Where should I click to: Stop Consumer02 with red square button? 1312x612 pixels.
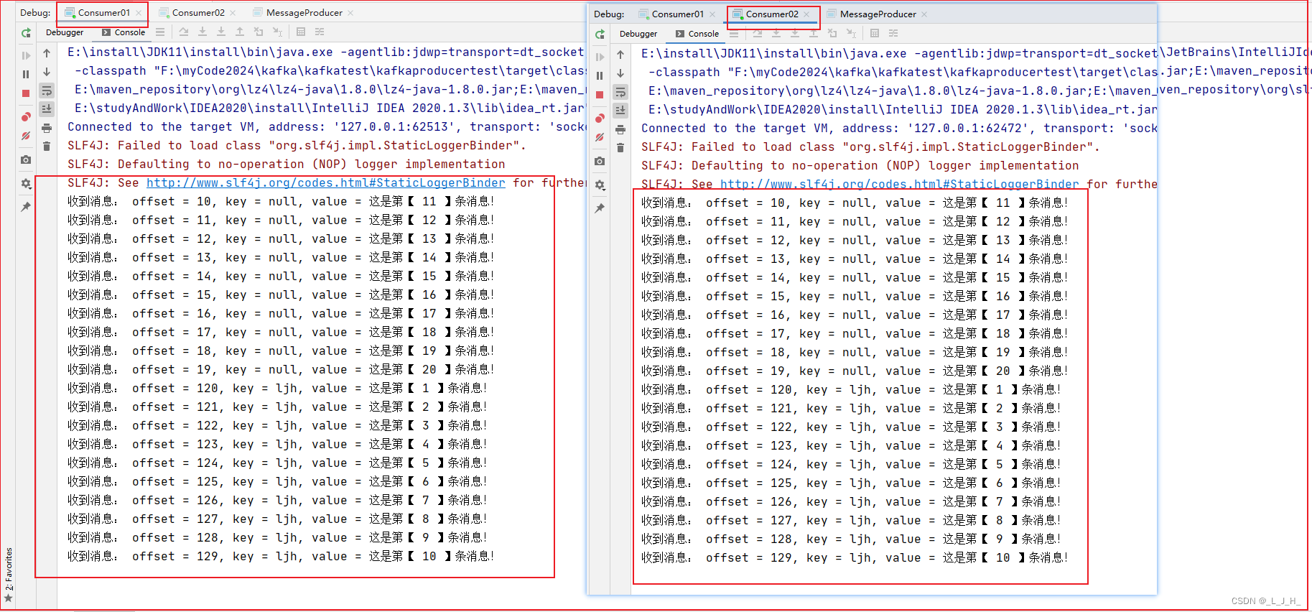click(x=600, y=95)
